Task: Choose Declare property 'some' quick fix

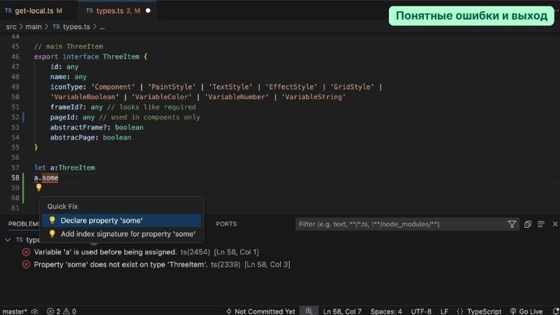Action: pos(121,220)
